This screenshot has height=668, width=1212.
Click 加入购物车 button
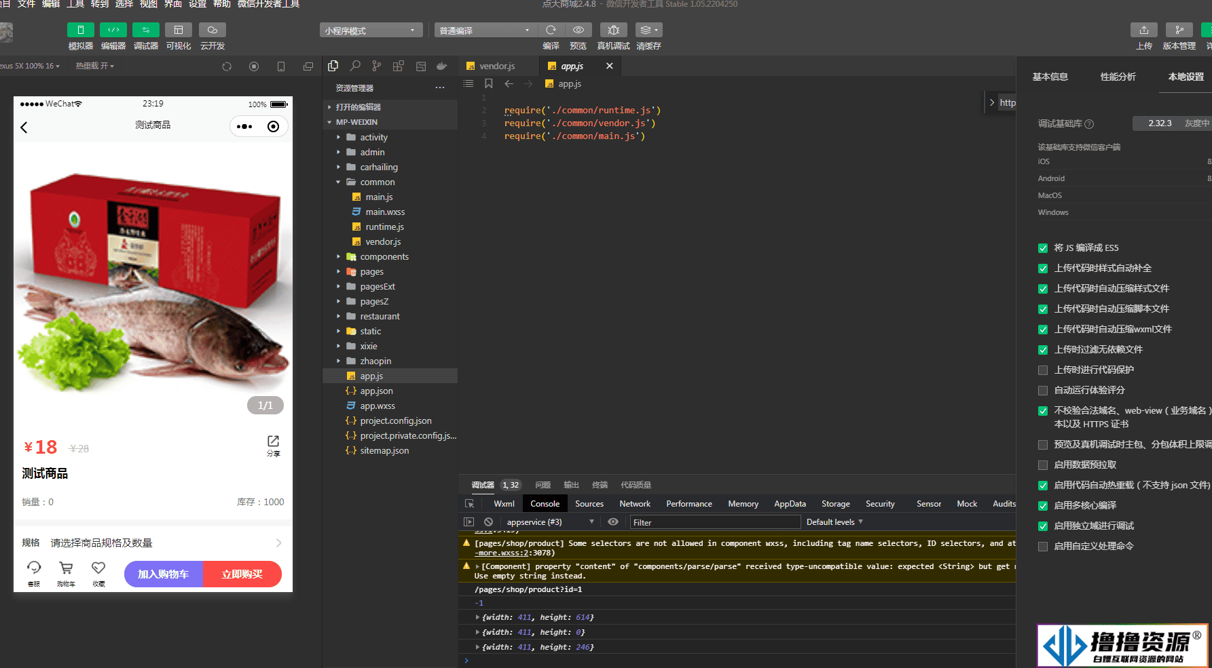163,574
